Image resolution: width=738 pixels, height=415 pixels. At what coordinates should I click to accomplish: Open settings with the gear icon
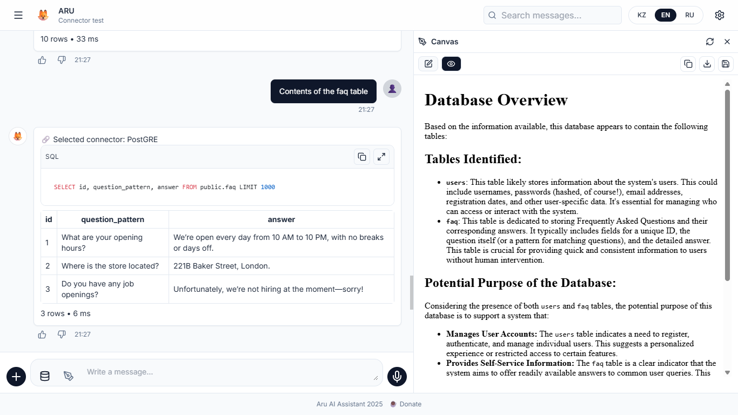point(720,15)
